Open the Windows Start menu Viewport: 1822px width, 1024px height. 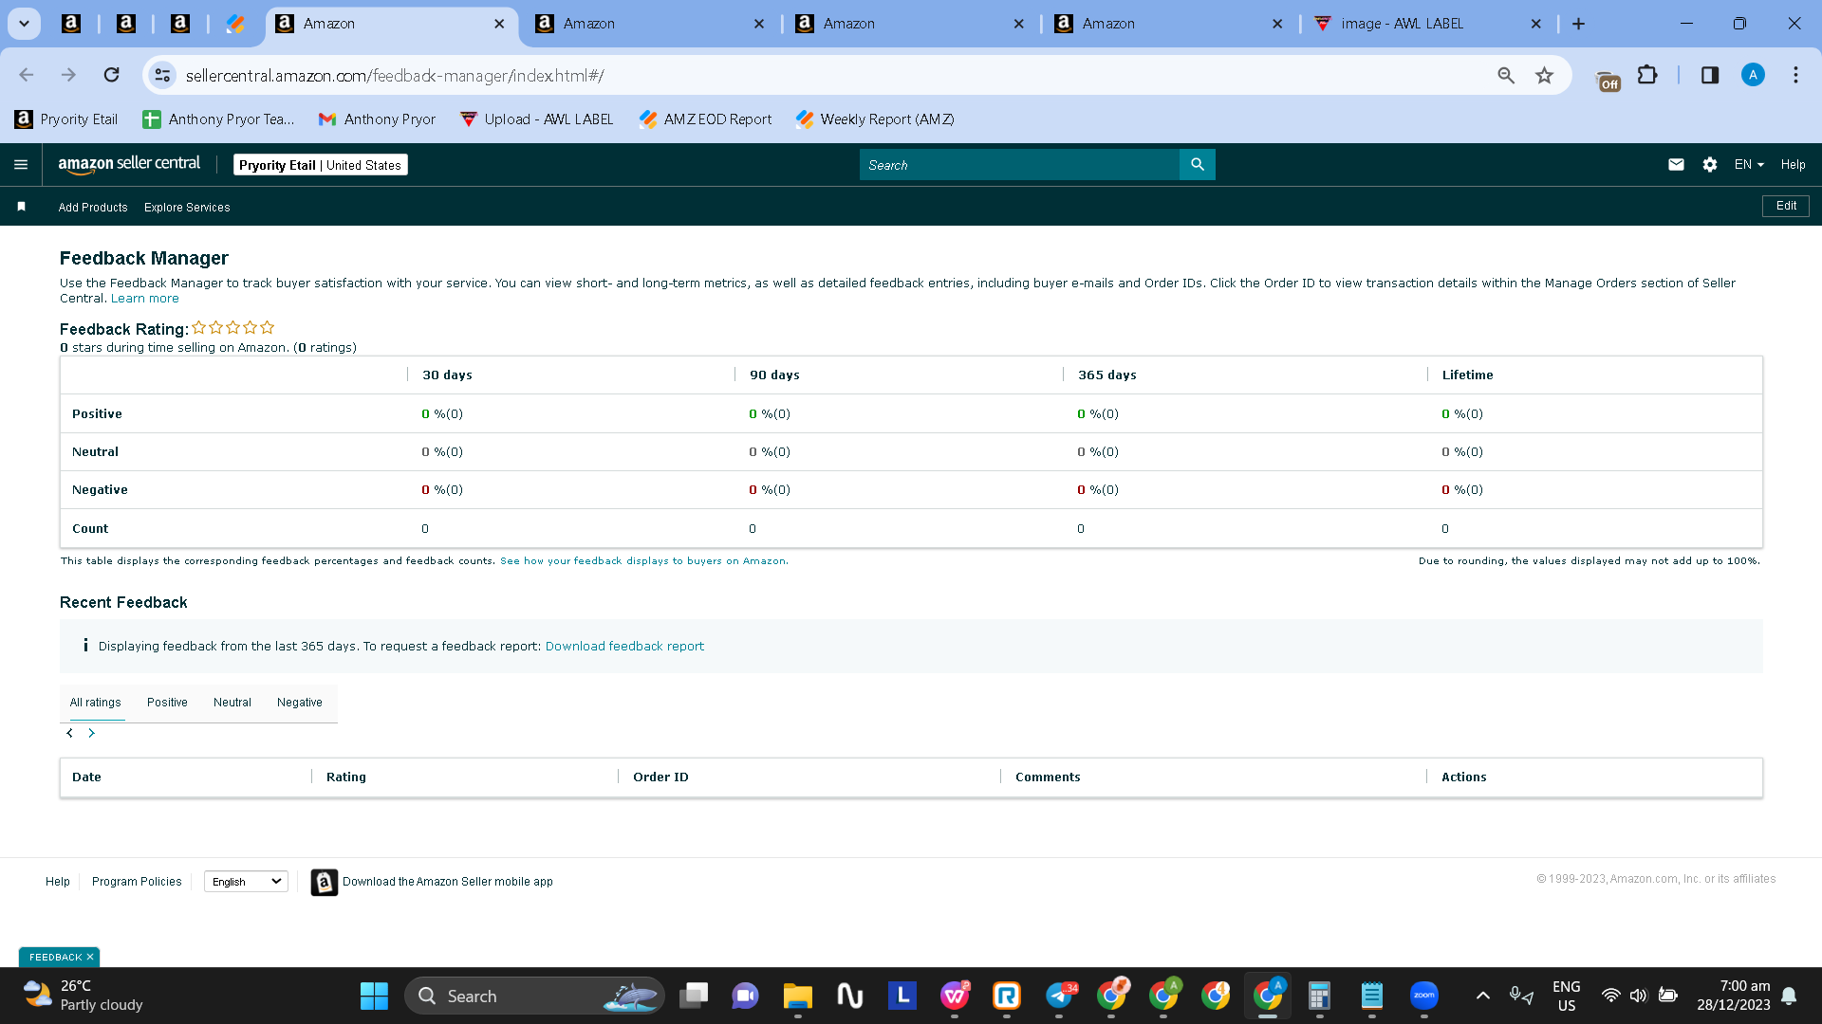tap(374, 996)
